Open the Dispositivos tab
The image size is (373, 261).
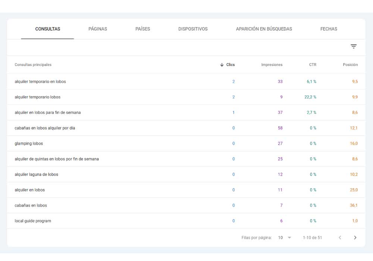click(x=193, y=29)
